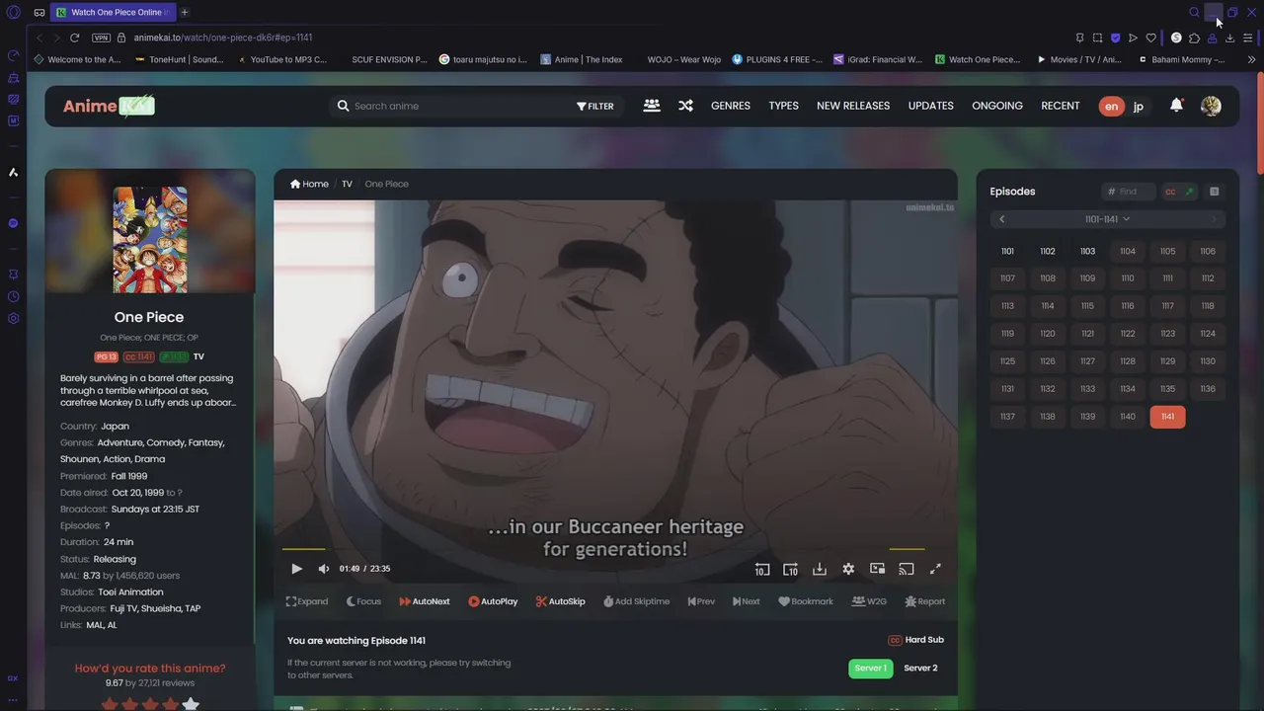Click Add Skiptime
This screenshot has width=1264, height=711.
coord(636,601)
